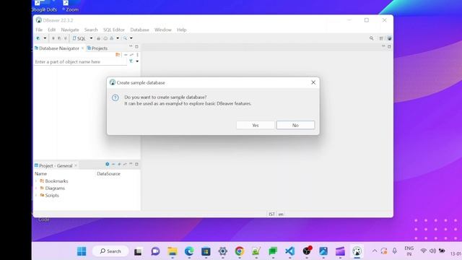Switch to the Projects tab
462x260 pixels.
point(97,48)
